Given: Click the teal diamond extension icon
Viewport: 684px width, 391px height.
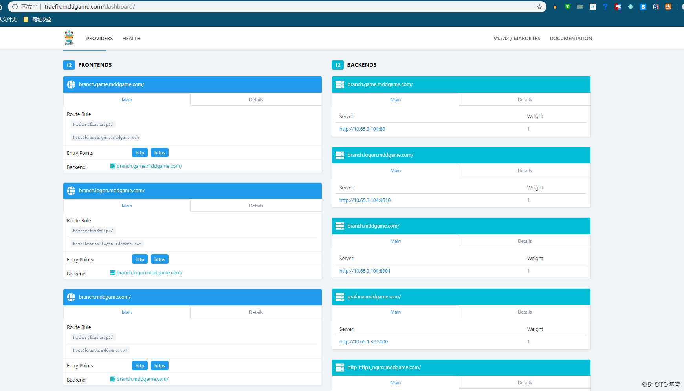Looking at the screenshot, I should (631, 7).
